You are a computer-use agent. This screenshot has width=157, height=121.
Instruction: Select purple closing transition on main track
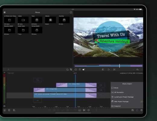91,95
